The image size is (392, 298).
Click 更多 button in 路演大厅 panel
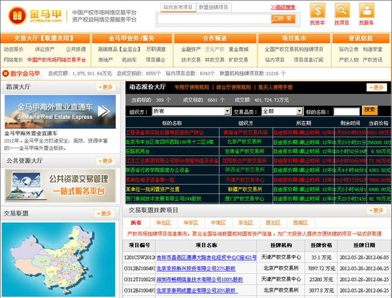pyautogui.click(x=105, y=87)
